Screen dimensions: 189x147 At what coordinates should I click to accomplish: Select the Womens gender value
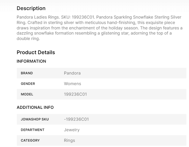tap(72, 84)
